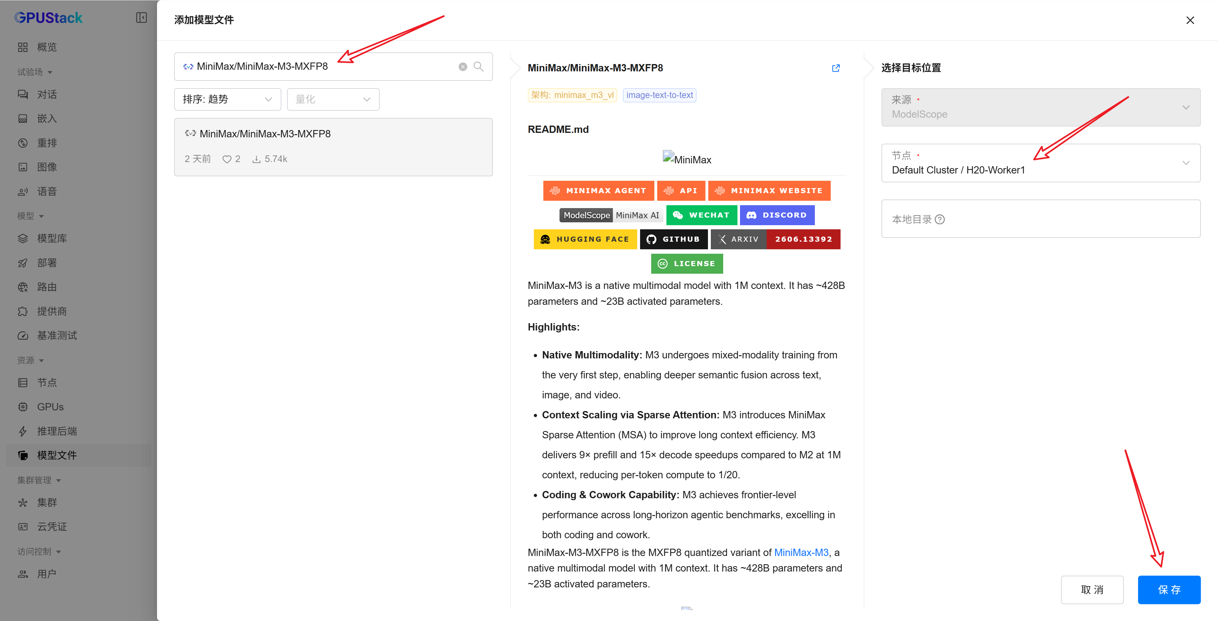Click the HUGGING FACE badge
The width and height of the screenshot is (1218, 621).
pos(585,239)
